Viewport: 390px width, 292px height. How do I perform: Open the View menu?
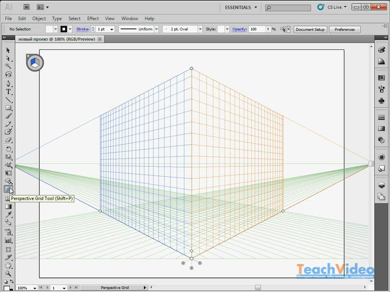(110, 19)
